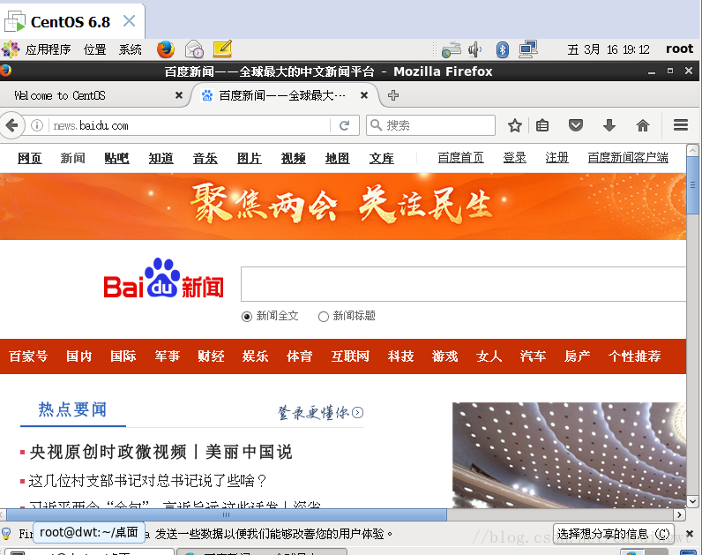This screenshot has height=555, width=702.
Task: Go back with the Firefox back arrow
Action: tap(11, 125)
